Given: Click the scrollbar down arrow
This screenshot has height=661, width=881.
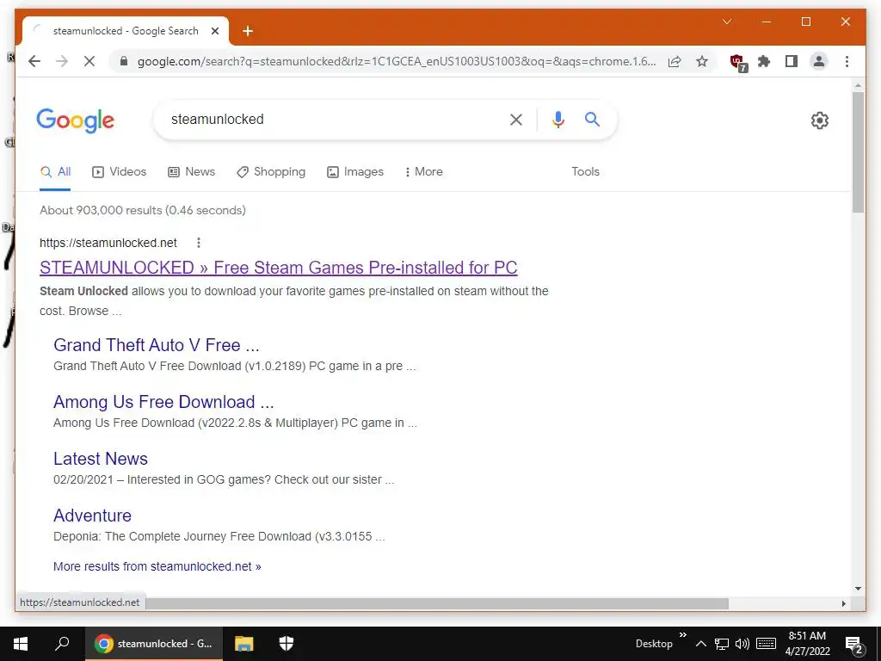Looking at the screenshot, I should pos(858,589).
